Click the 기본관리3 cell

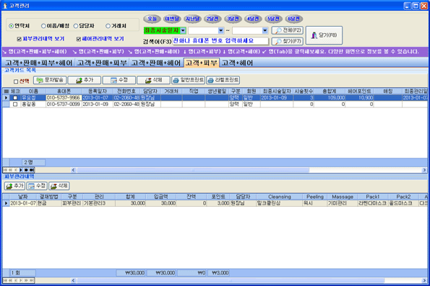click(x=99, y=203)
